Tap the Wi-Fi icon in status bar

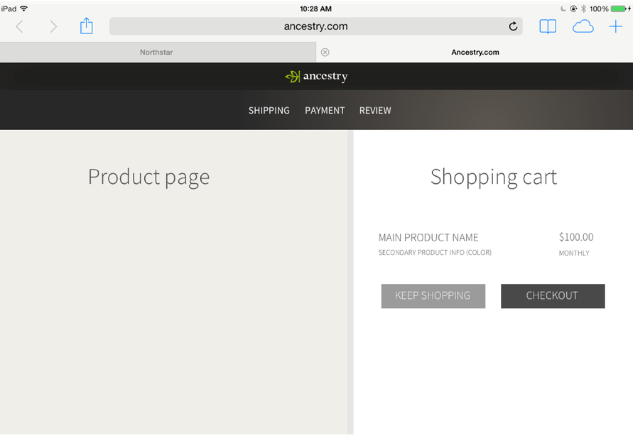pyautogui.click(x=24, y=8)
